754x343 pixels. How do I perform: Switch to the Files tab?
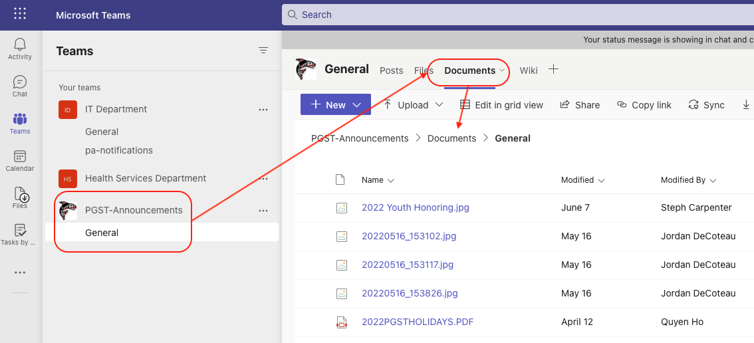pos(424,70)
